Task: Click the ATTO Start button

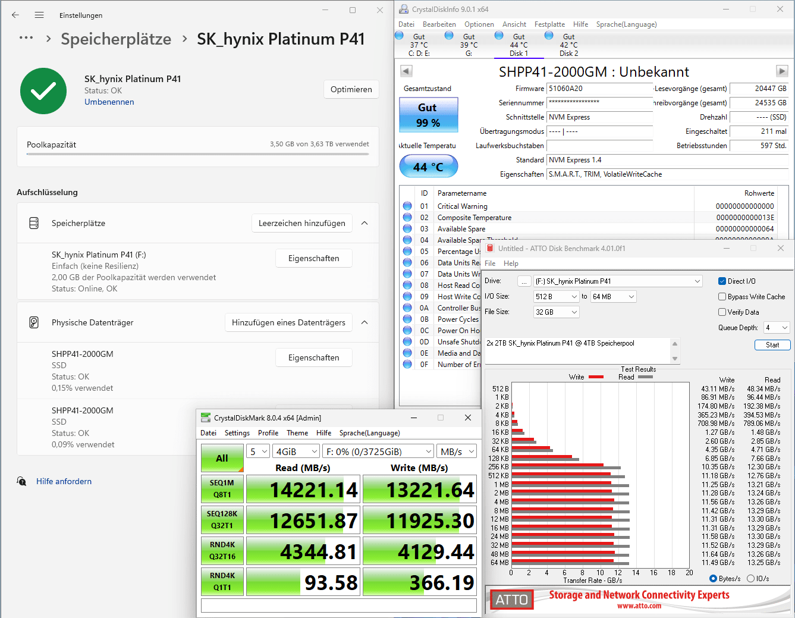Action: (x=772, y=345)
